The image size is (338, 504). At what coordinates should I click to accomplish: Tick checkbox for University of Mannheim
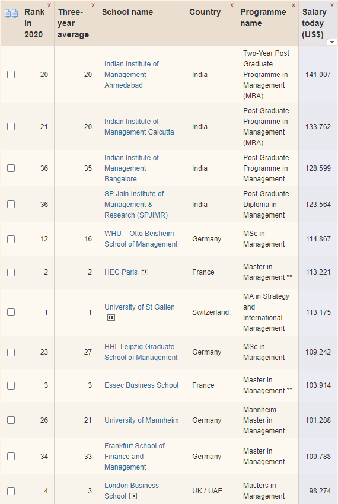pos(11,420)
